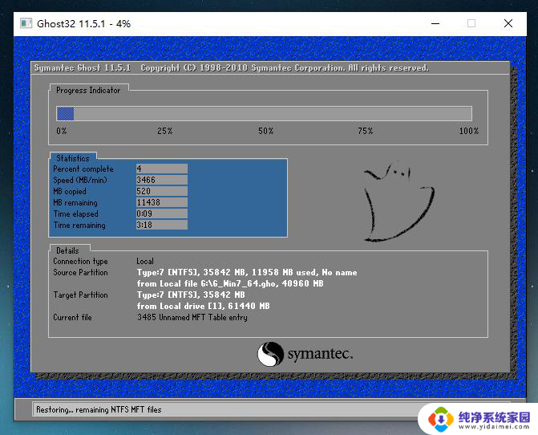
Task: Click the Source Partition label
Action: click(x=81, y=272)
